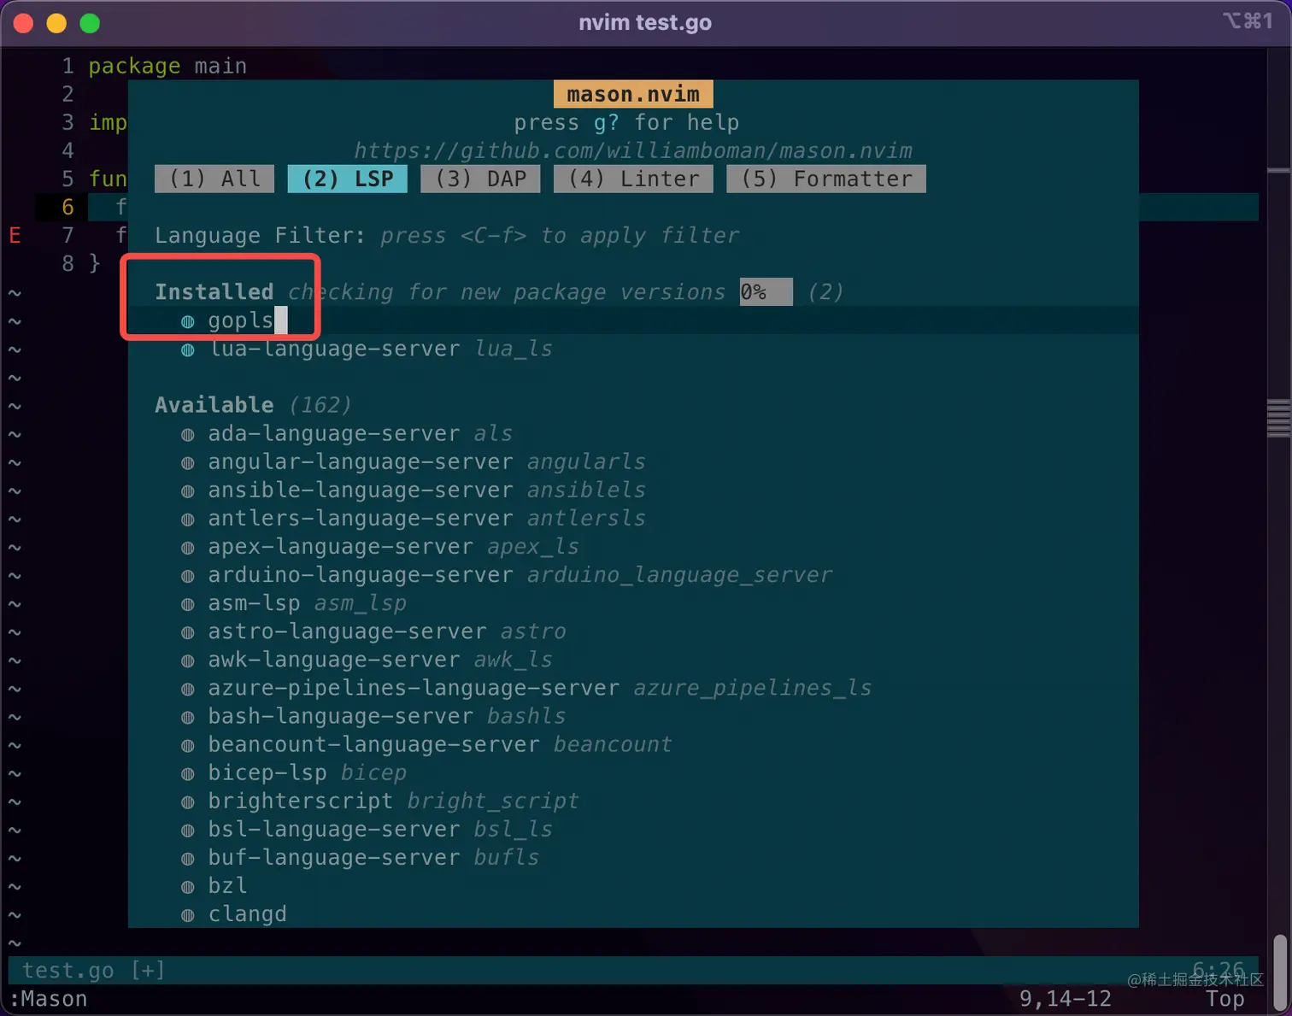The image size is (1292, 1016).
Task: Click the red E error sign
Action: click(15, 235)
